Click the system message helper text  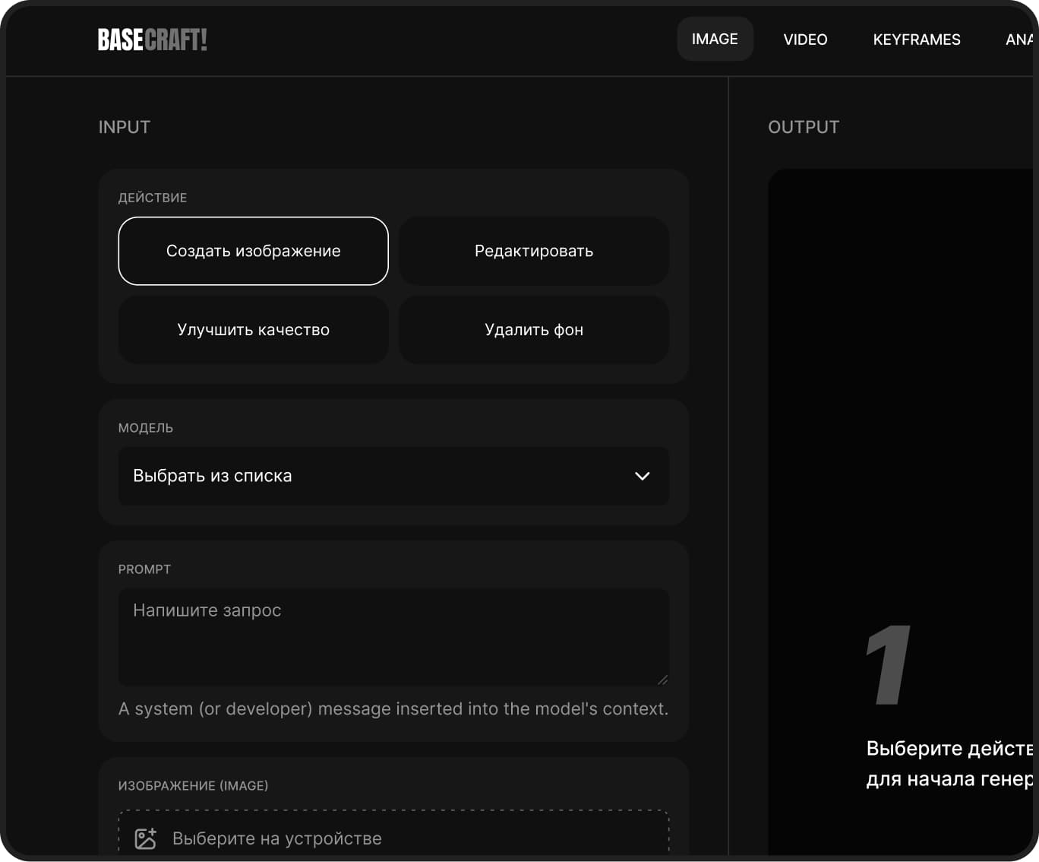393,708
